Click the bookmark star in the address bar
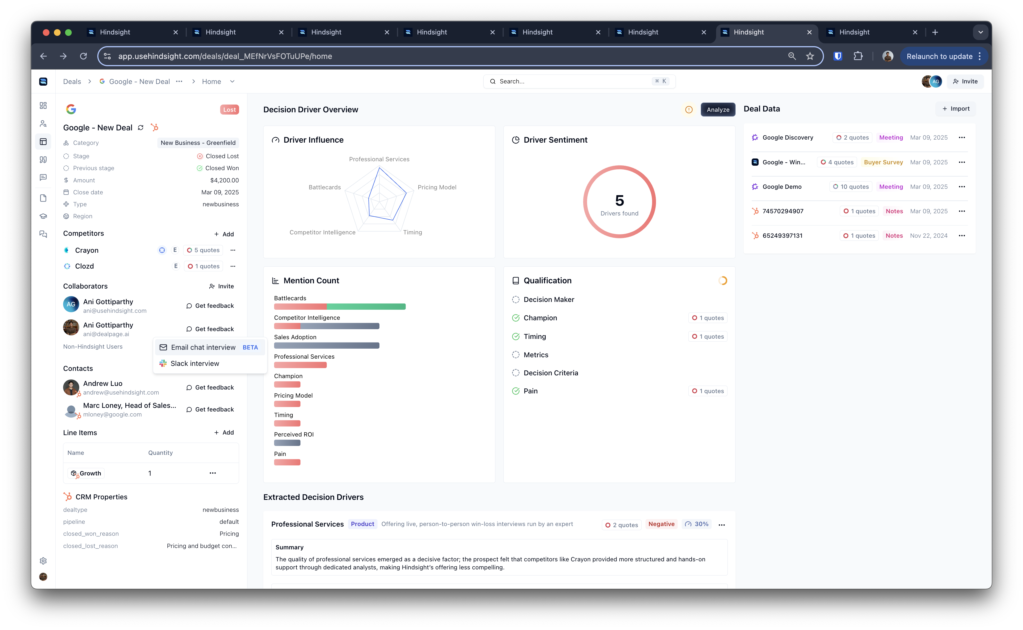Viewport: 1023px width, 630px height. coord(810,56)
